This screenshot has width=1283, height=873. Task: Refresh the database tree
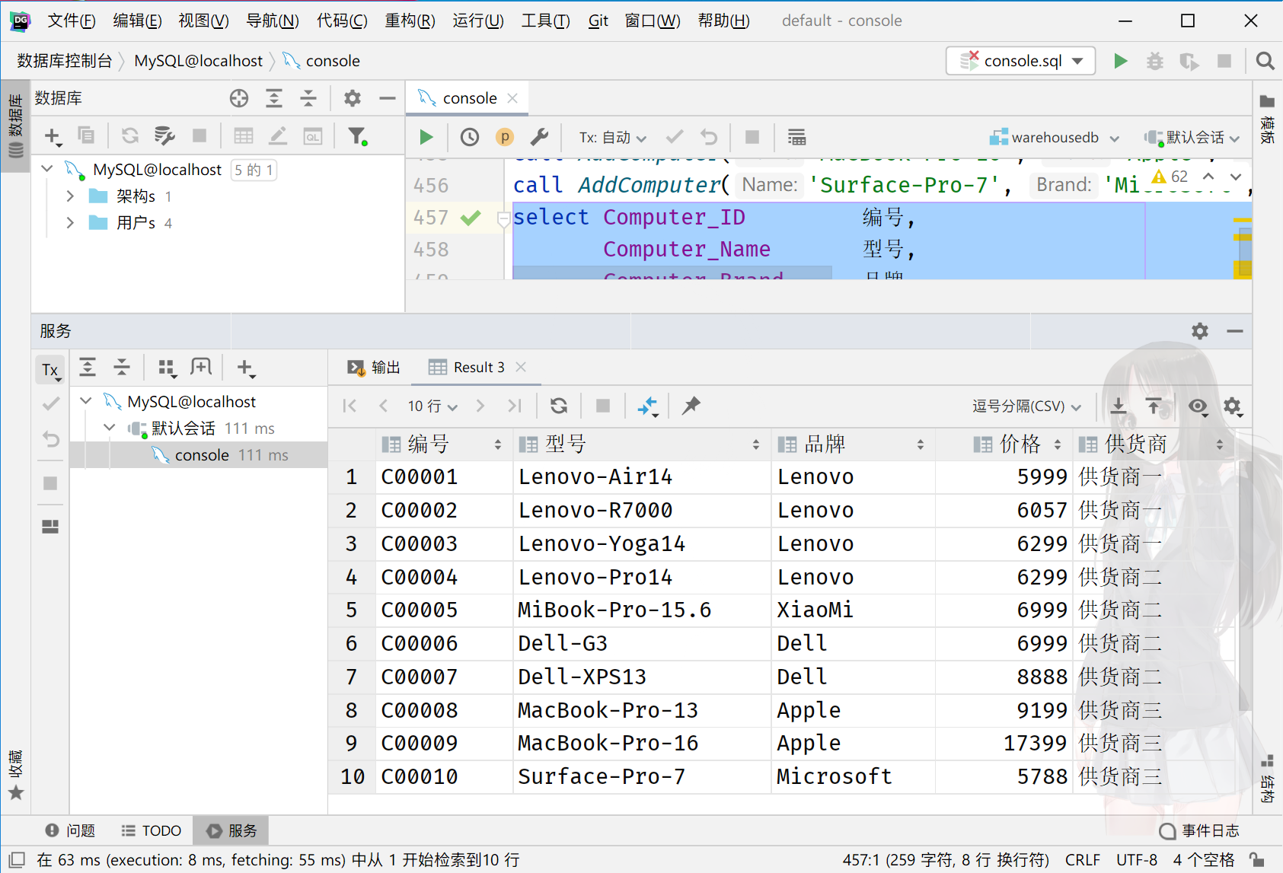click(130, 136)
